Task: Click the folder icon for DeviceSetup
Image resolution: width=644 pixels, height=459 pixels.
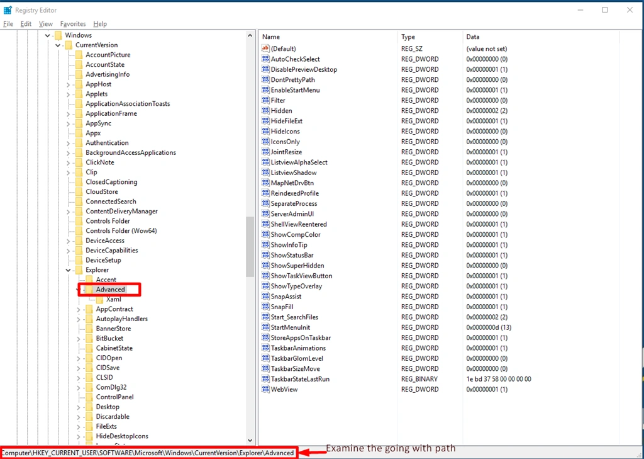Action: [x=79, y=260]
